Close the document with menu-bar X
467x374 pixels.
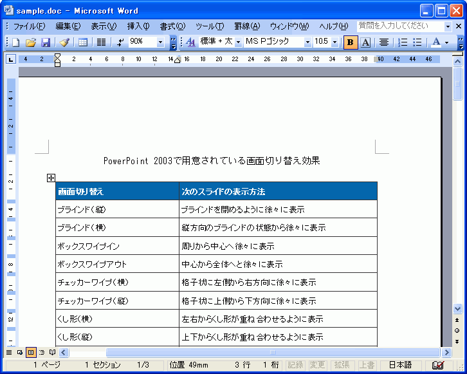459,26
